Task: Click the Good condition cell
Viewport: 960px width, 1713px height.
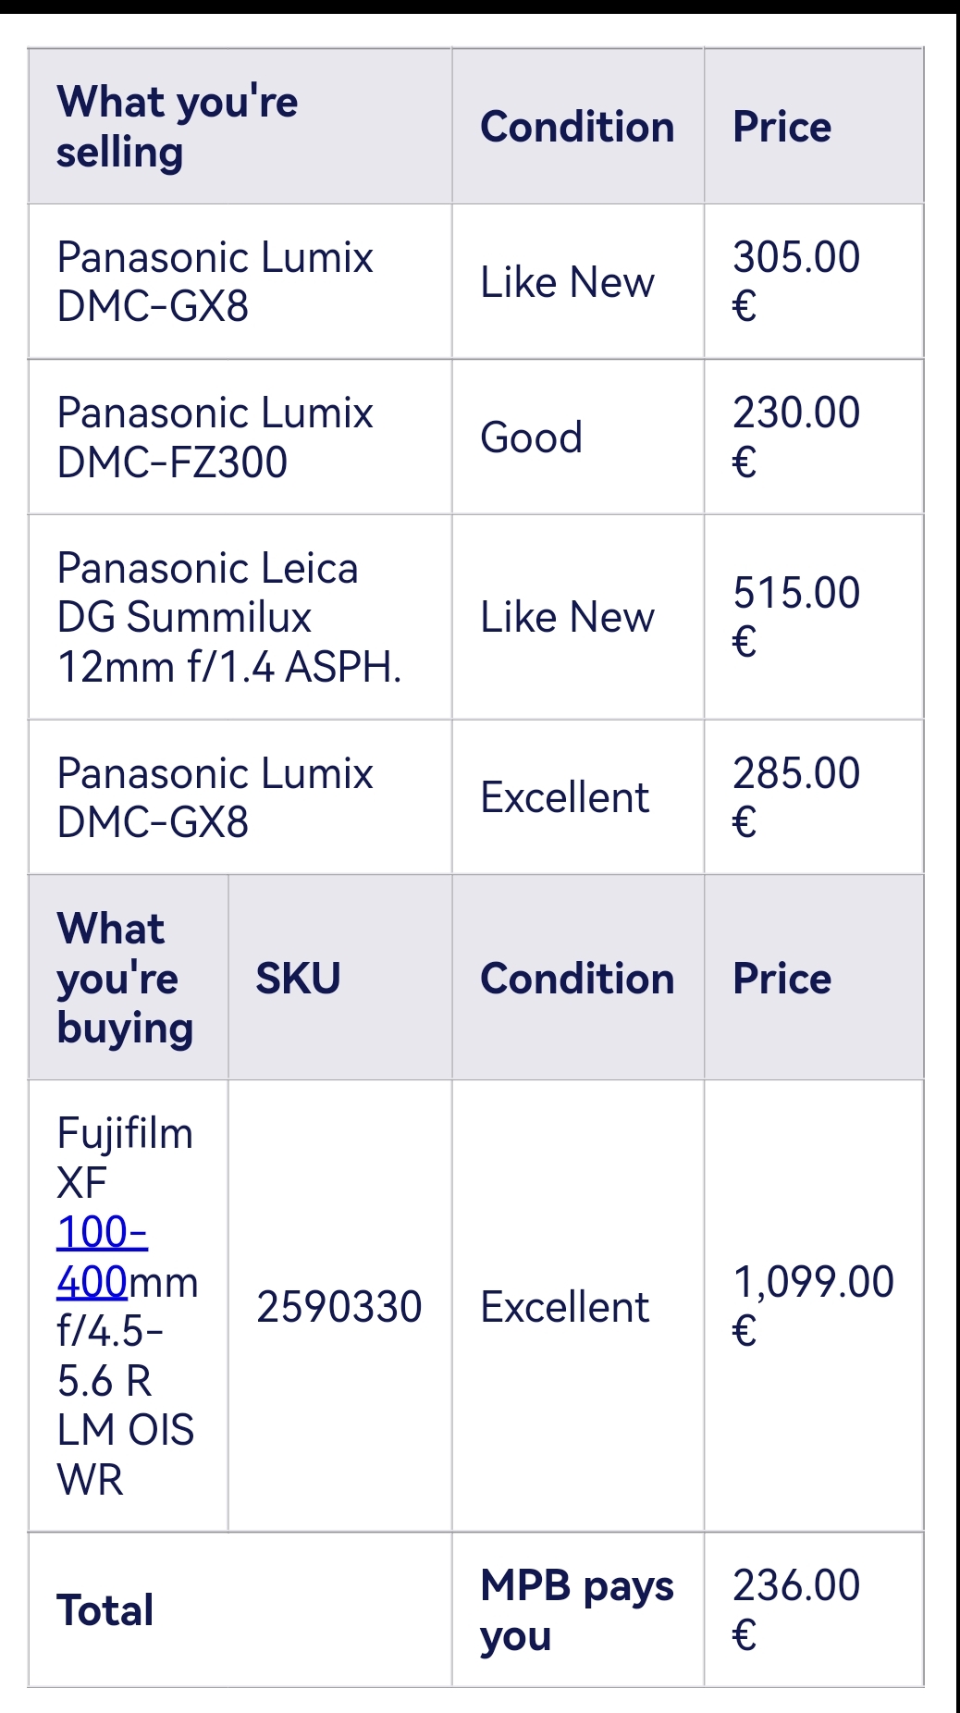Action: [x=578, y=437]
